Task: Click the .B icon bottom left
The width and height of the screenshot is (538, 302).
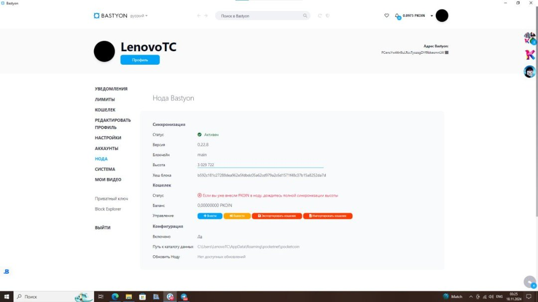Action: point(6,272)
